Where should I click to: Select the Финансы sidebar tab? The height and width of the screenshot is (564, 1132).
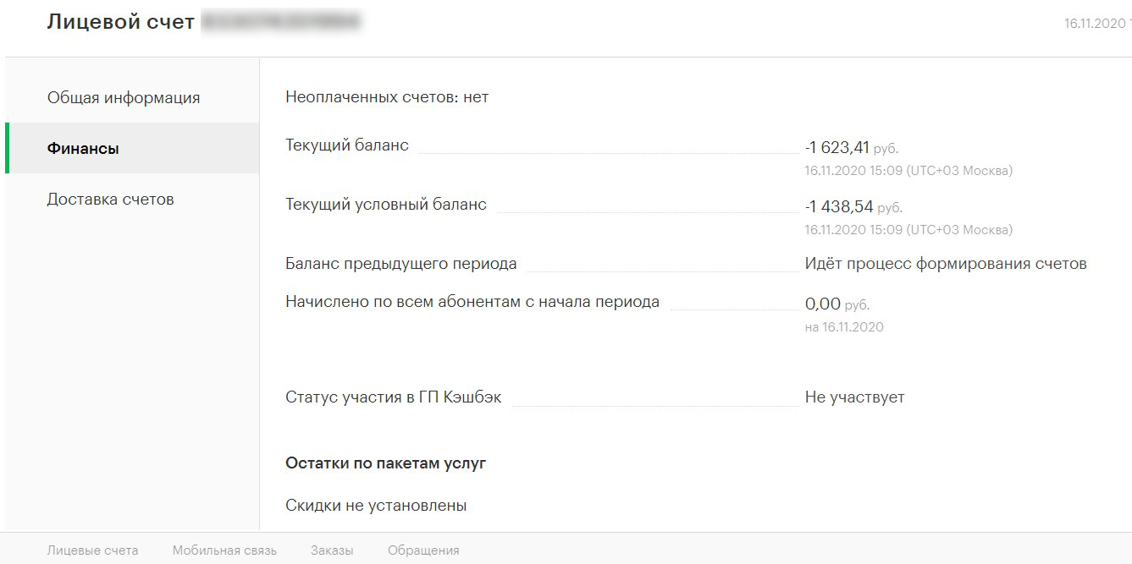(x=132, y=148)
